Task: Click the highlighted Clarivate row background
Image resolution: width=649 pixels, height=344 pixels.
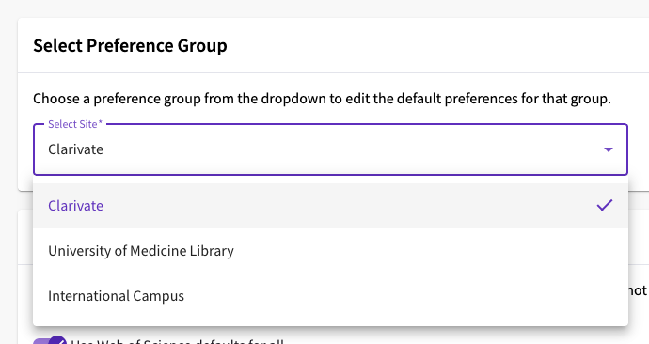Action: [x=330, y=206]
